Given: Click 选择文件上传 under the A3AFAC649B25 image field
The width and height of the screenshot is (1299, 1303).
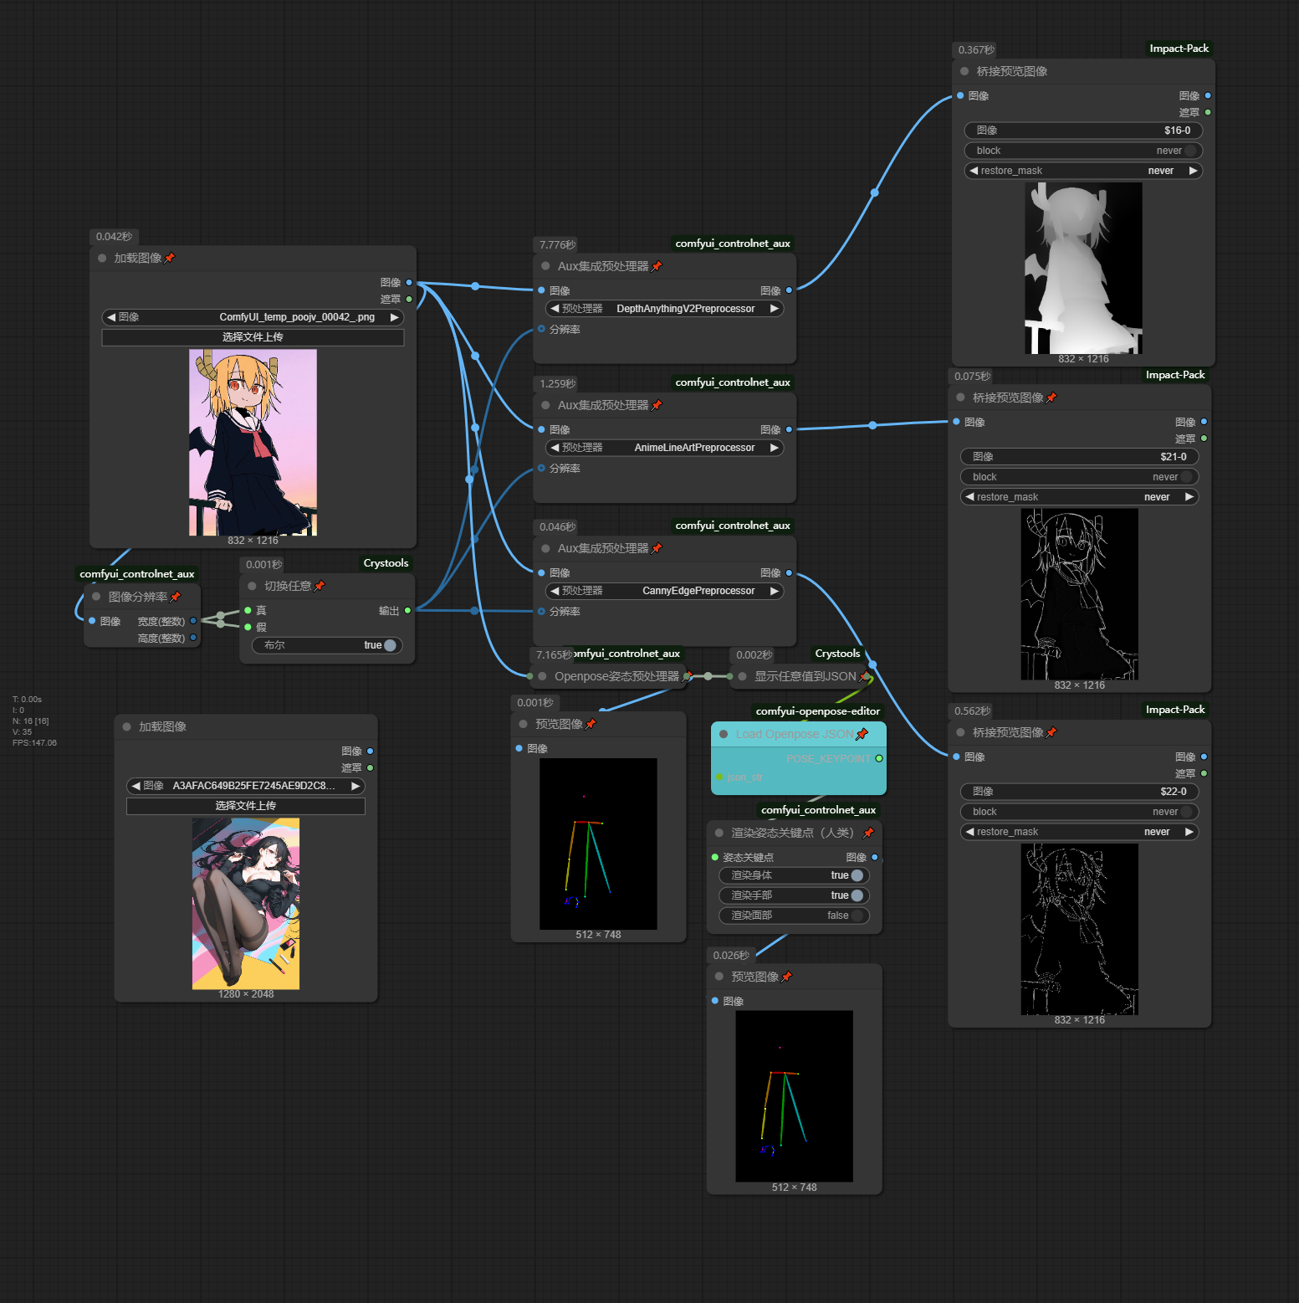Looking at the screenshot, I should [245, 806].
